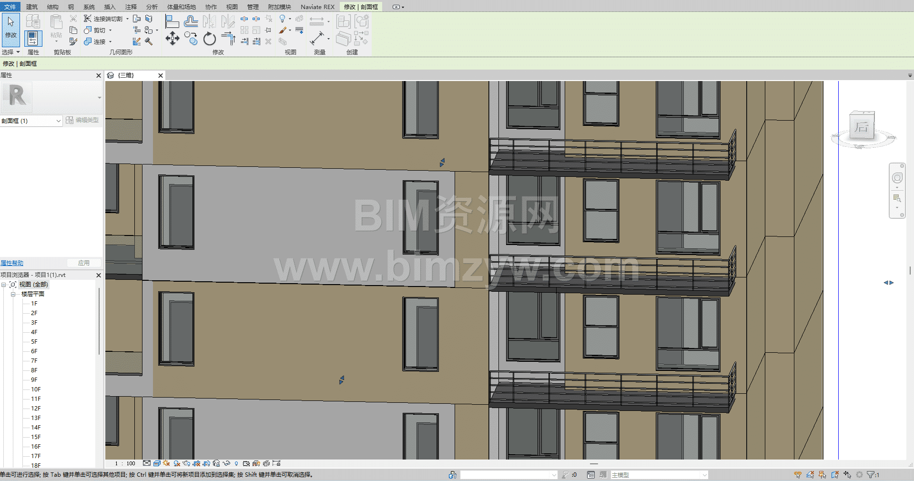
Task: Click the ViewCube 后 face
Action: coord(861,127)
